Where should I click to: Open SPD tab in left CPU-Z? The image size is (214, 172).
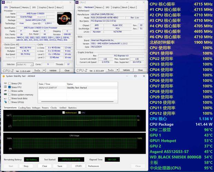(34, 8)
